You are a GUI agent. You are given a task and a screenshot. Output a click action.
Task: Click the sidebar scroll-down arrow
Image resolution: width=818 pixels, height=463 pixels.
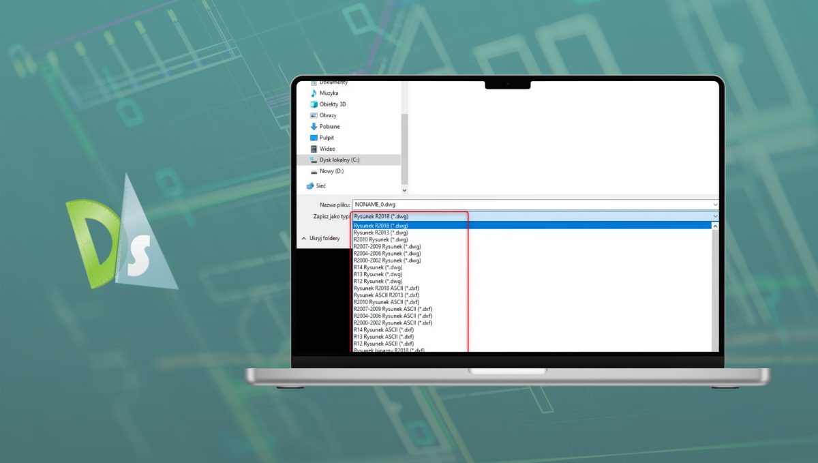pos(404,191)
